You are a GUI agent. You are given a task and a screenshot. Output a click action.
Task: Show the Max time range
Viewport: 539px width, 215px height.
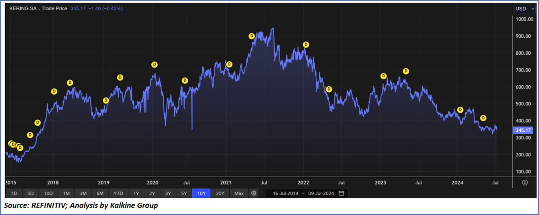239,193
